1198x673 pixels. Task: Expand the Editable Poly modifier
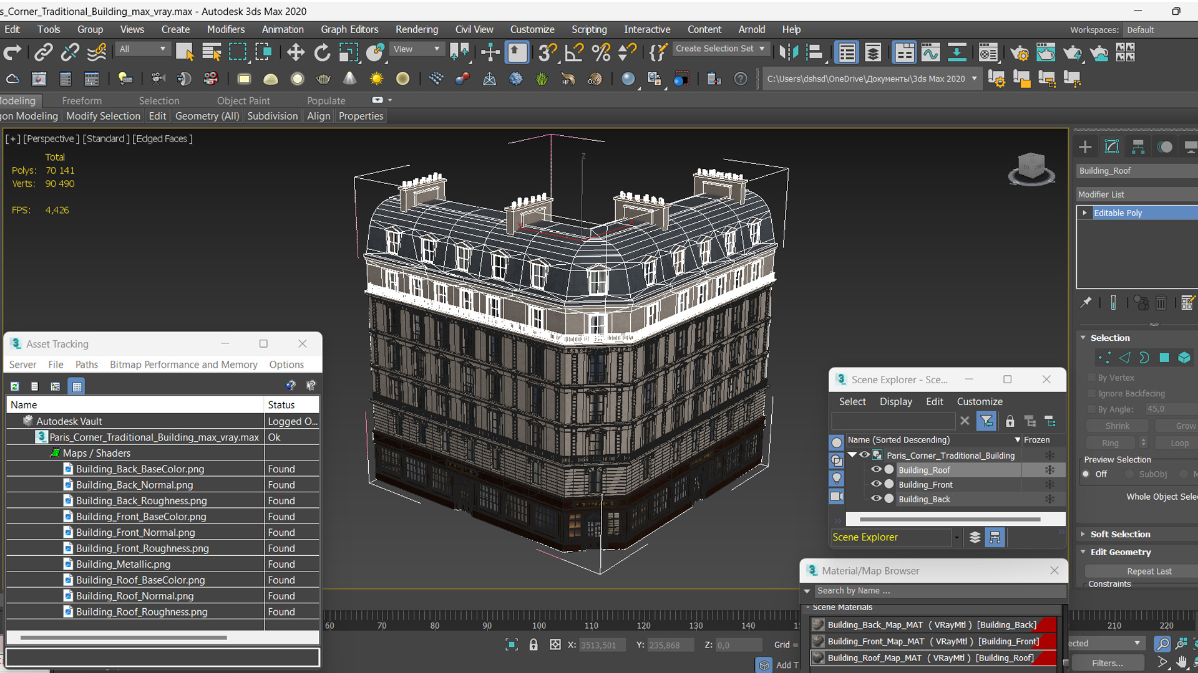tap(1085, 213)
